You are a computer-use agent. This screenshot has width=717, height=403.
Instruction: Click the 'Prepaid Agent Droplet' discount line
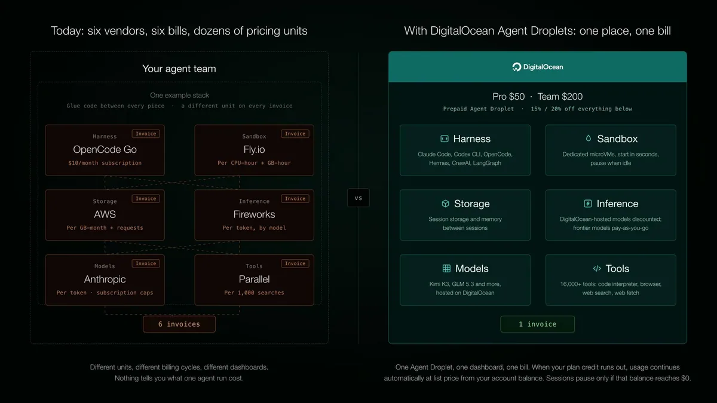(x=538, y=109)
